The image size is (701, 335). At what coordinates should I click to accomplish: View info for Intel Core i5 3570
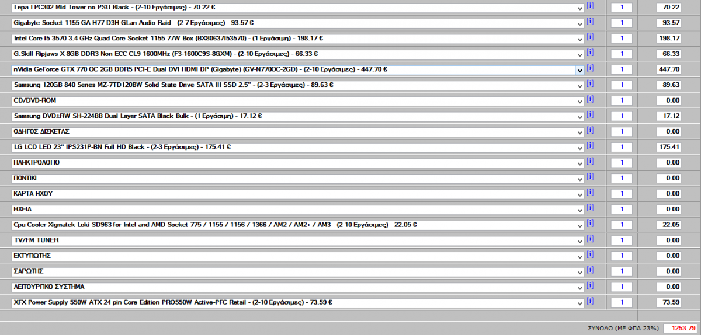click(590, 37)
